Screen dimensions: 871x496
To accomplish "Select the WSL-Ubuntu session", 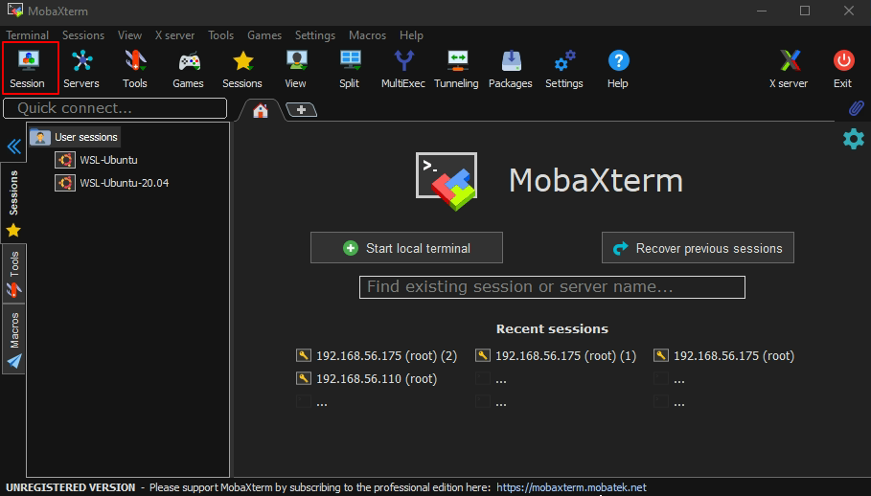I will pos(97,160).
